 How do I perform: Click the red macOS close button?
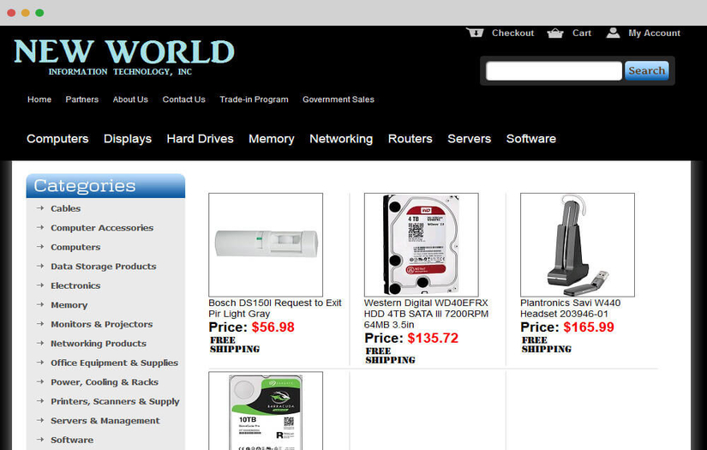pos(11,13)
